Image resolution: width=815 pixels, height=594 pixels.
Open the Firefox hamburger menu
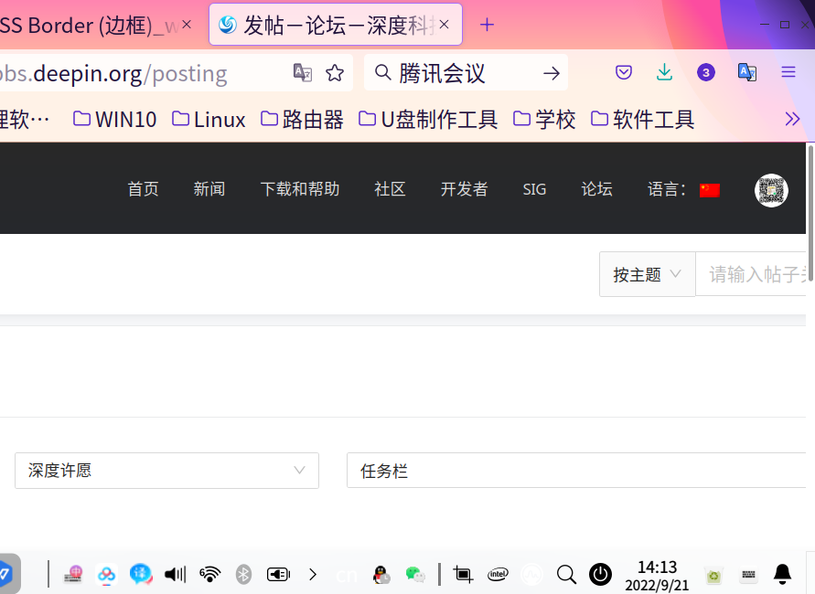pos(788,72)
